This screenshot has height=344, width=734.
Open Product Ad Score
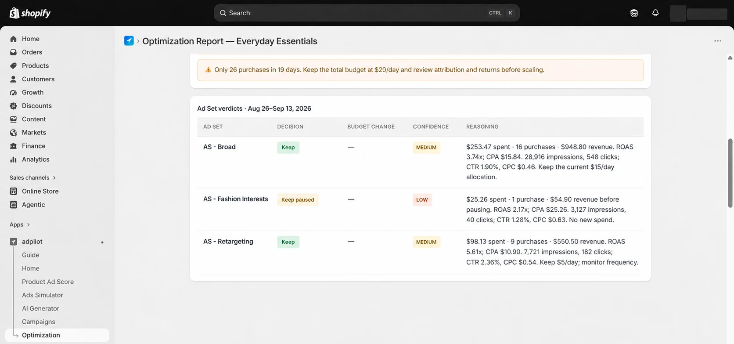tap(48, 282)
